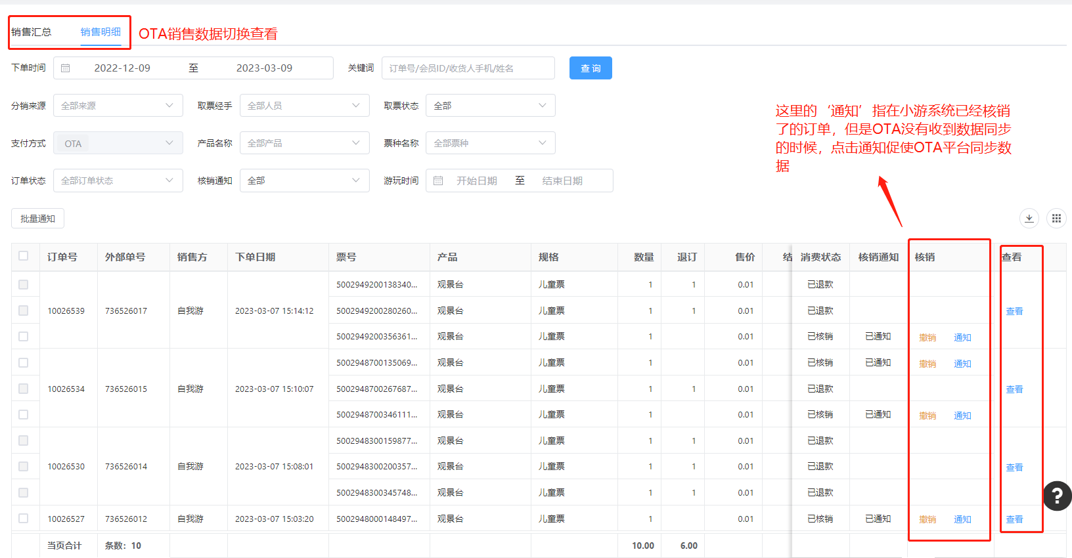Open the 取票状态 dropdown
The height and width of the screenshot is (558, 1072).
tap(490, 106)
